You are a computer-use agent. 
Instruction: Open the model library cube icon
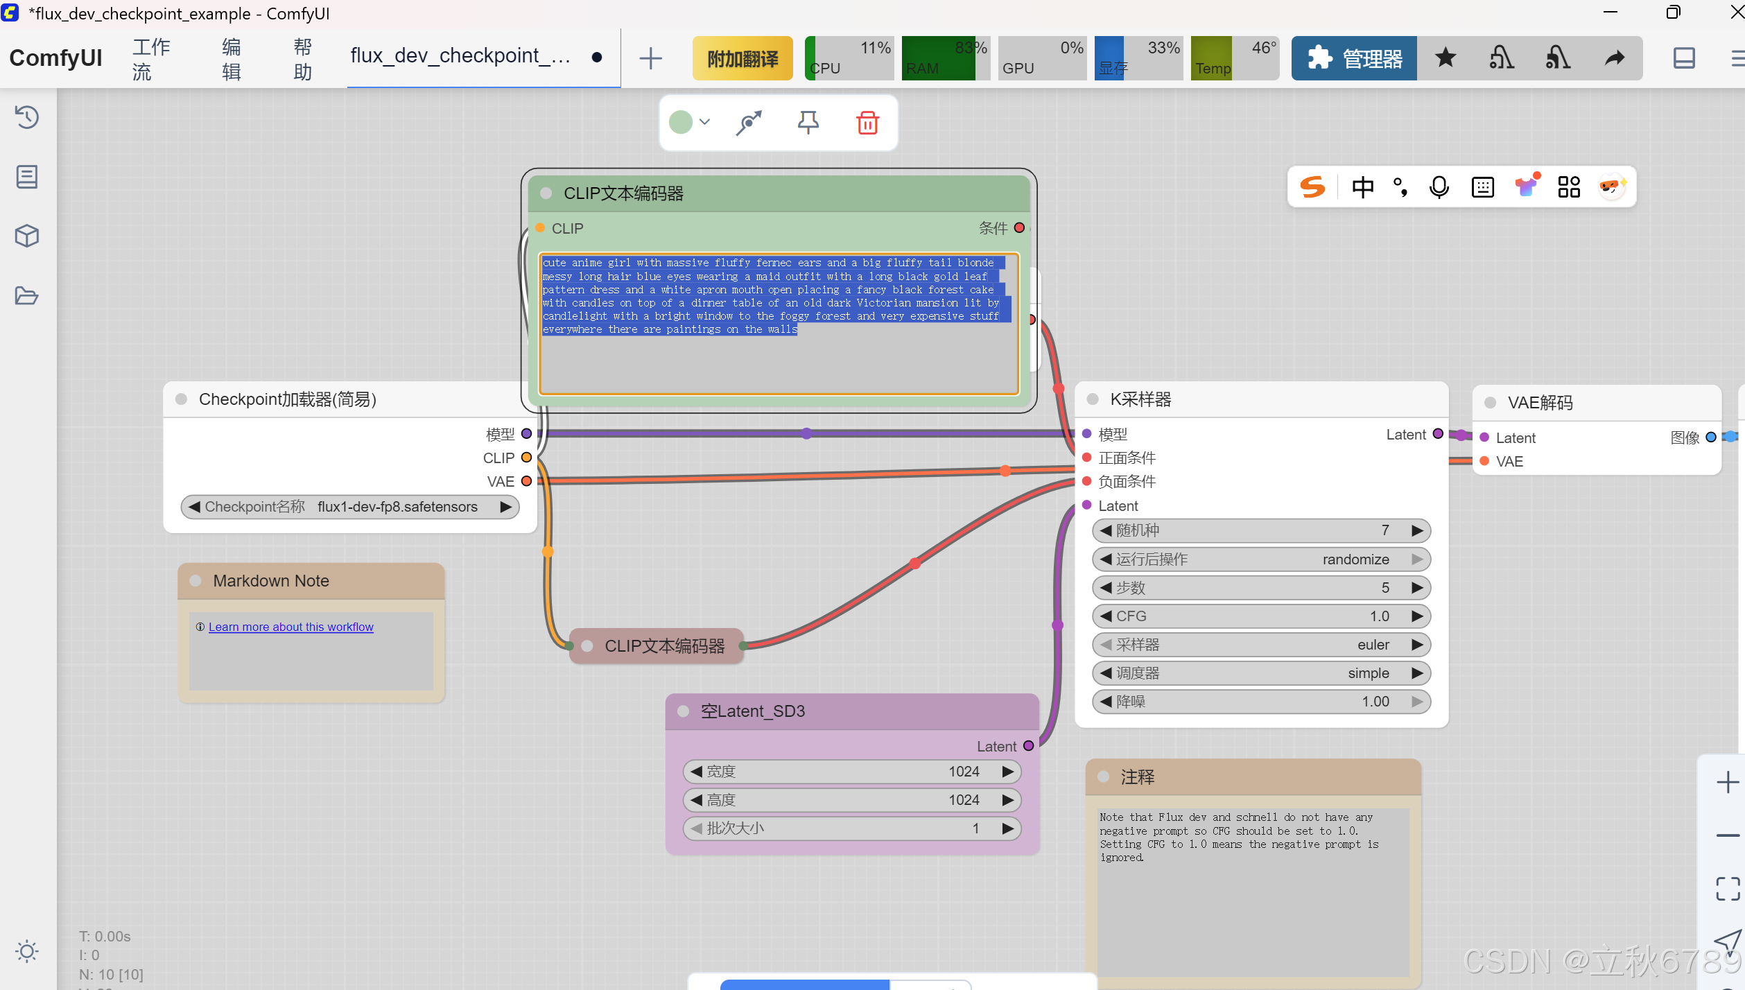click(x=27, y=236)
